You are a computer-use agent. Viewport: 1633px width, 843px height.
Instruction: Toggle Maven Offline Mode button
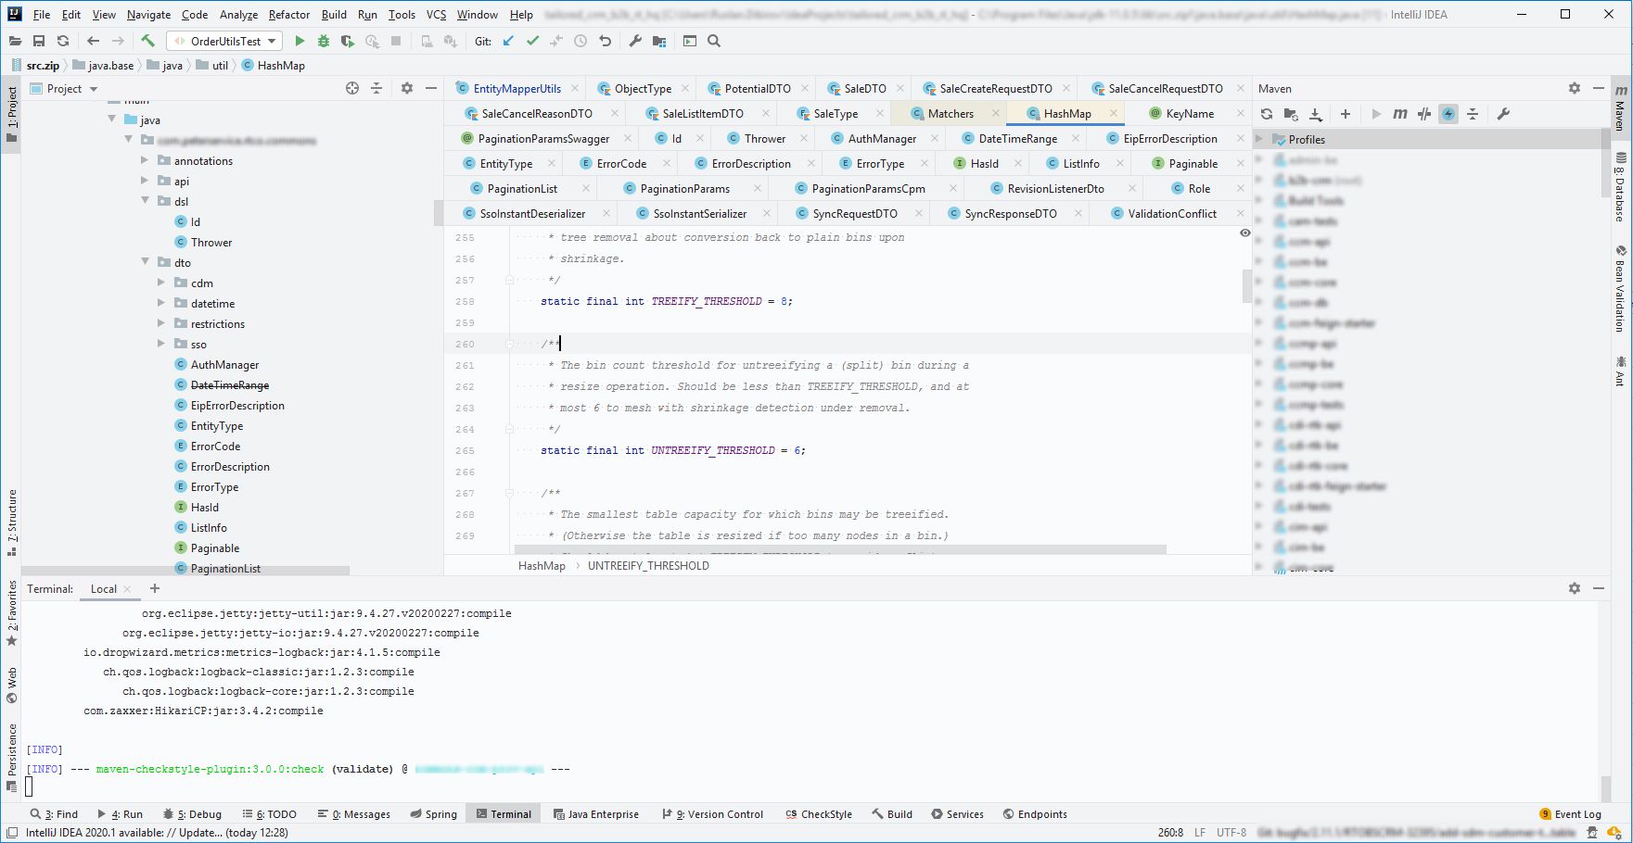pyautogui.click(x=1424, y=114)
